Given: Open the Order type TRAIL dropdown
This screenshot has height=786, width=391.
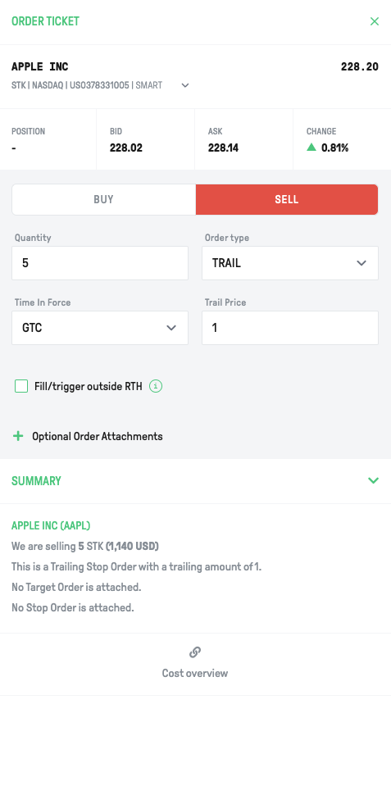Looking at the screenshot, I should [290, 263].
